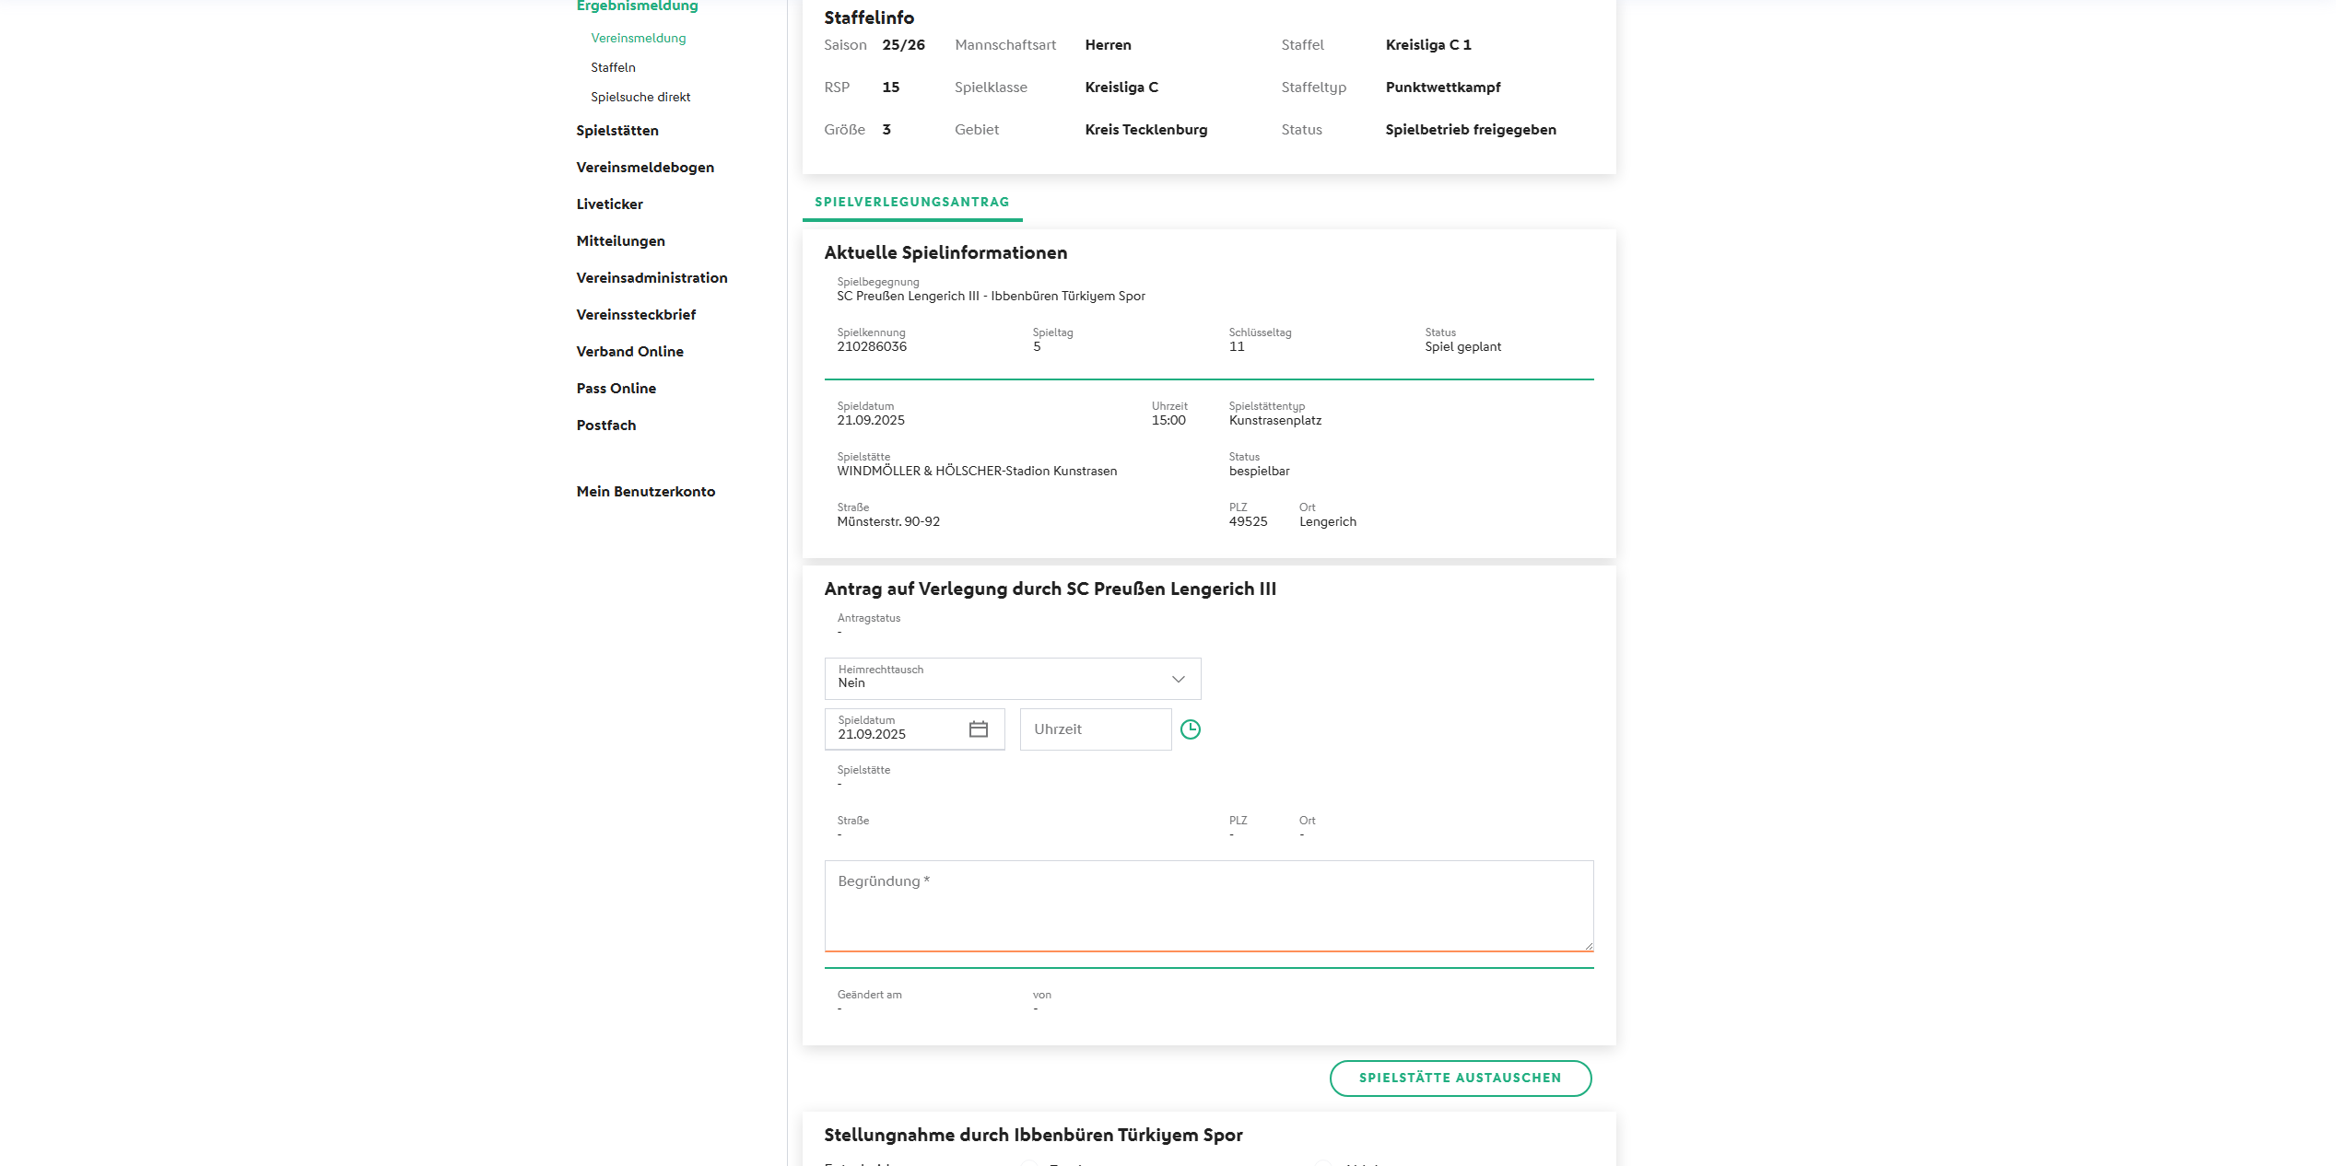The height and width of the screenshot is (1166, 2336).
Task: Go to Pass Online section
Action: (x=616, y=389)
